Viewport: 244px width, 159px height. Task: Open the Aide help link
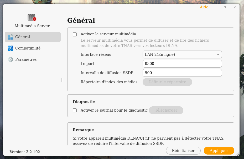pos(204,7)
